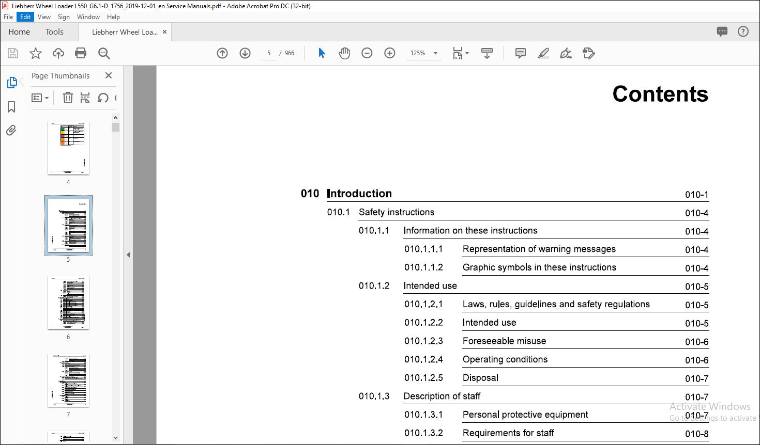760x445 pixels.
Task: Click the scrolling mode read icon
Action: point(487,53)
